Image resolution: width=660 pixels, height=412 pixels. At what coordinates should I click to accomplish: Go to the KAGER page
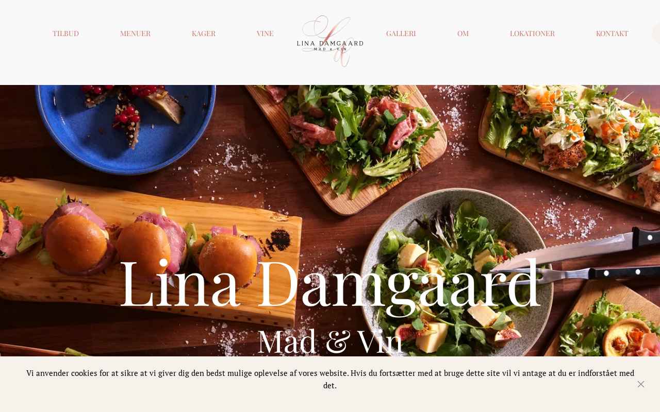[x=204, y=33]
